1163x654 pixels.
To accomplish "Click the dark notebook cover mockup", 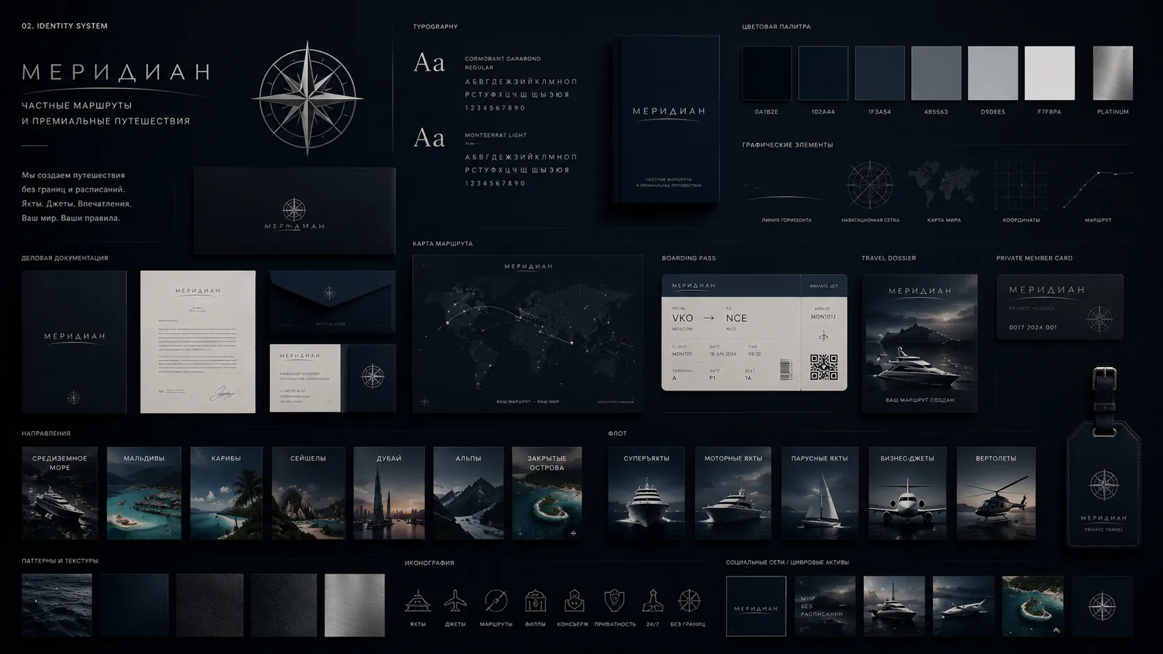I will click(x=668, y=120).
